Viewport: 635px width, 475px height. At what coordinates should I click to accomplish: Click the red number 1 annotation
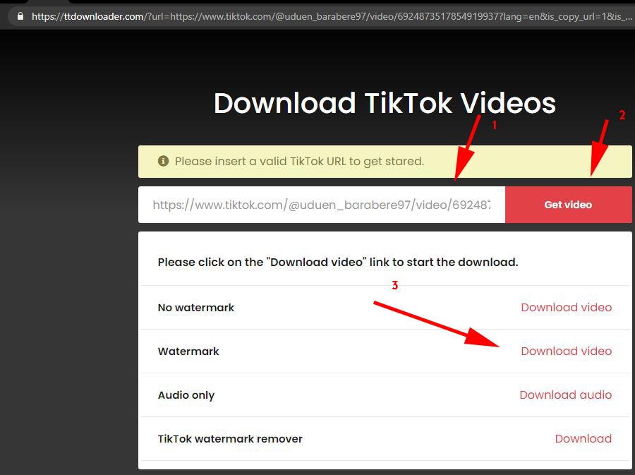point(494,125)
